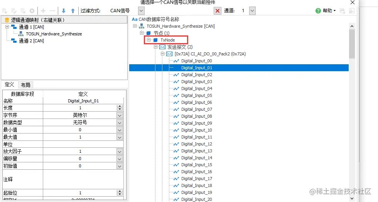Open the 最小值 dropdown arrow

[x=120, y=130]
